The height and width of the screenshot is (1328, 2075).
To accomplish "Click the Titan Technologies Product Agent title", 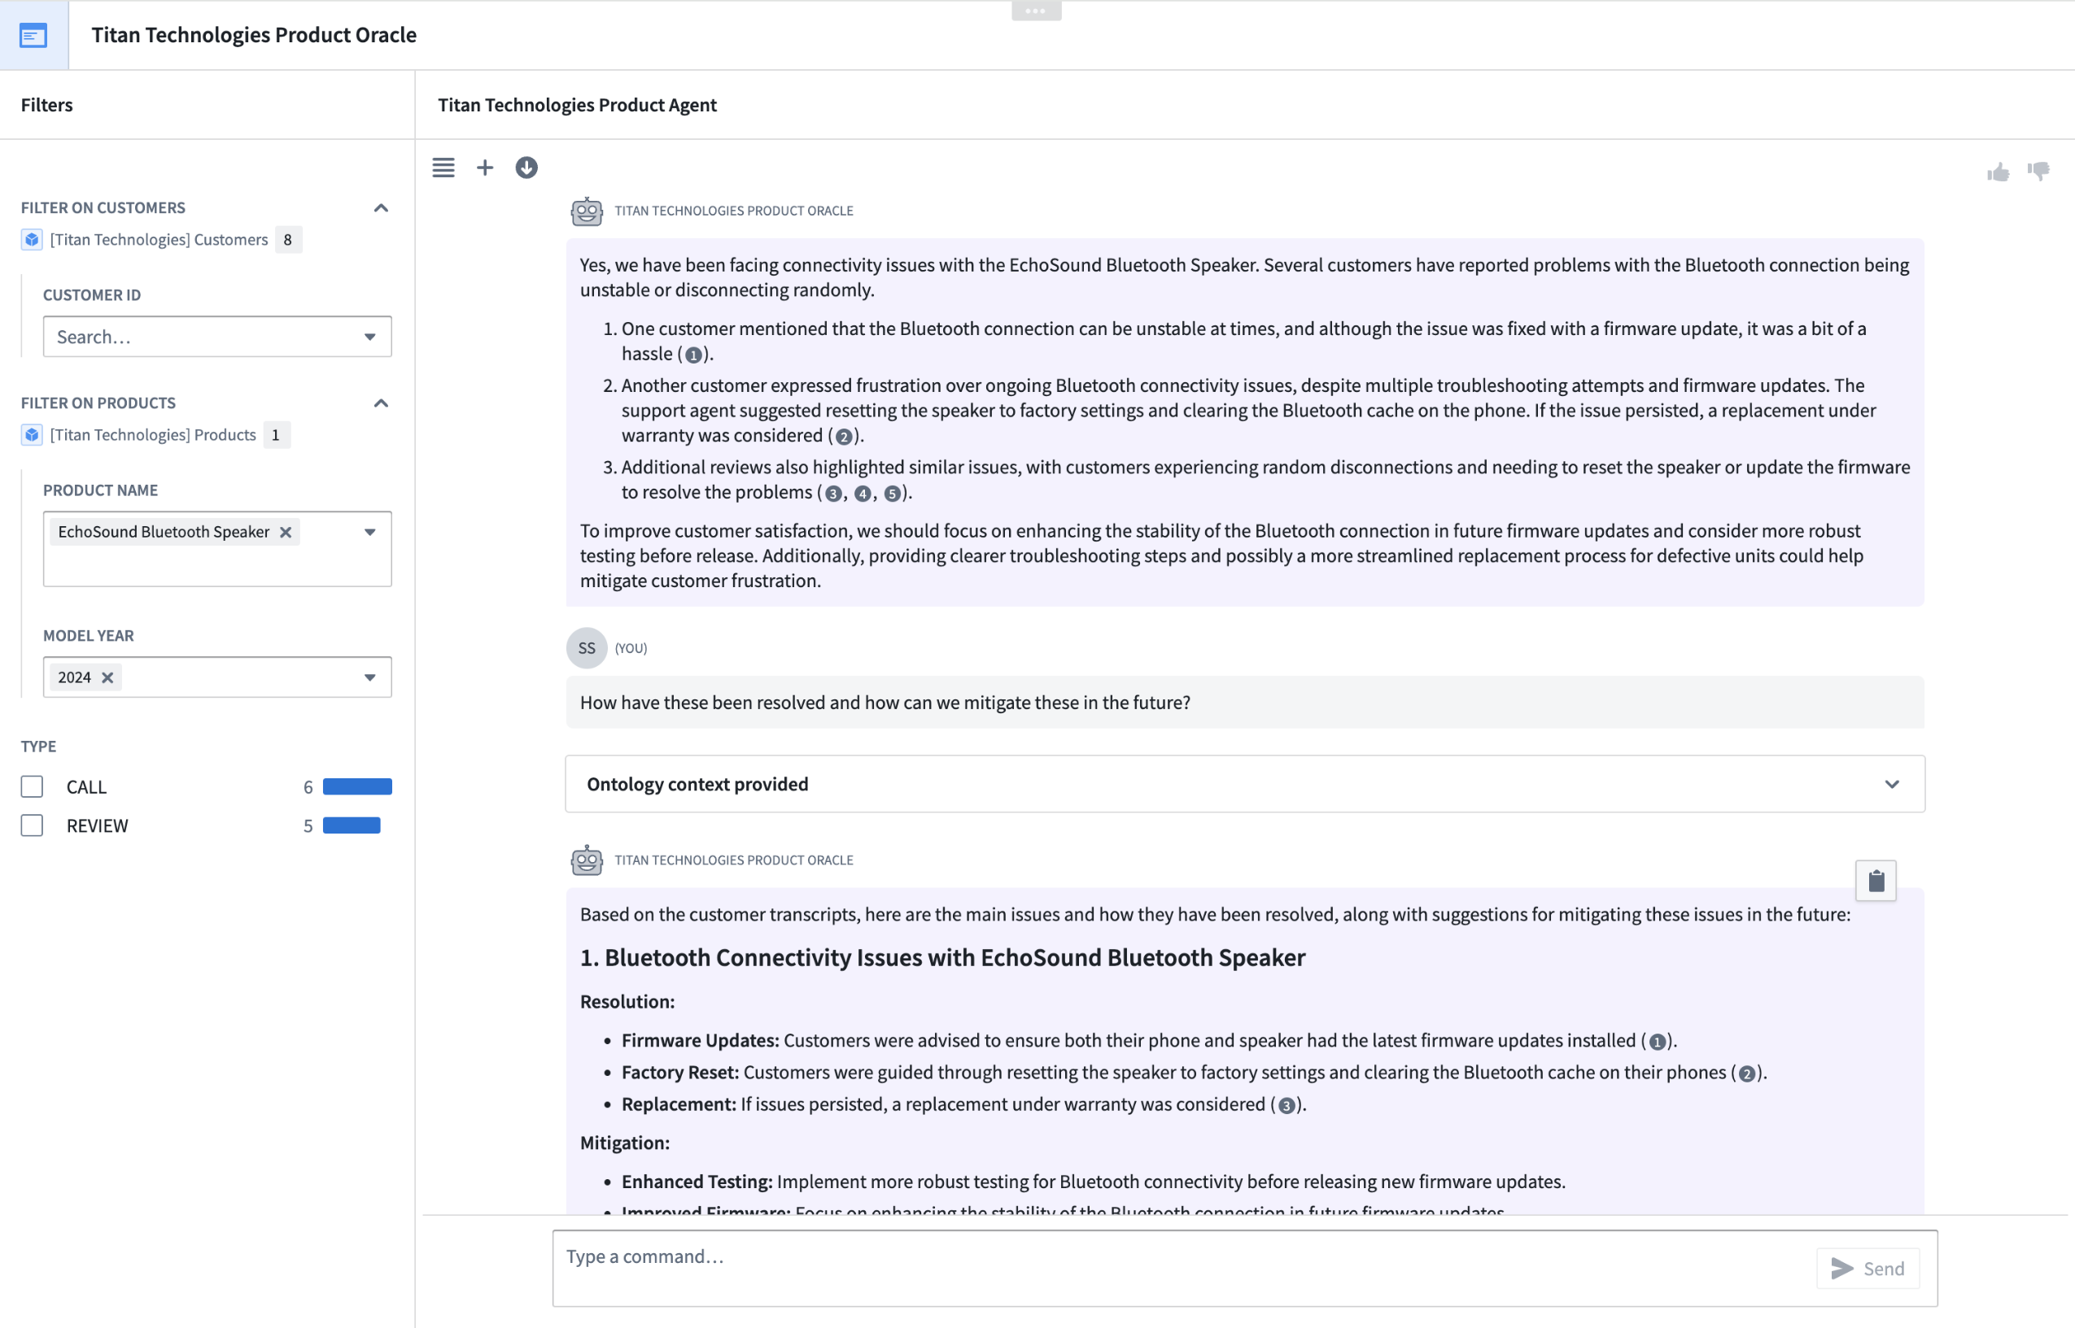I will pyautogui.click(x=577, y=104).
